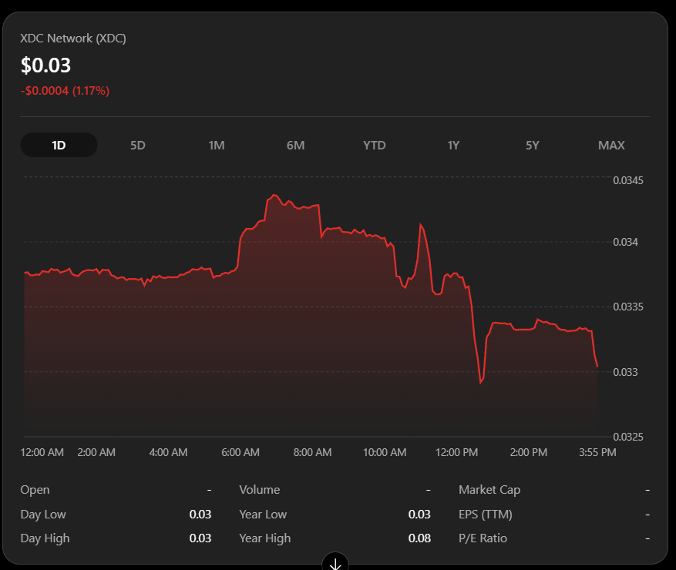Click the Year High label
Viewport: 676px width, 570px height.
coord(264,538)
